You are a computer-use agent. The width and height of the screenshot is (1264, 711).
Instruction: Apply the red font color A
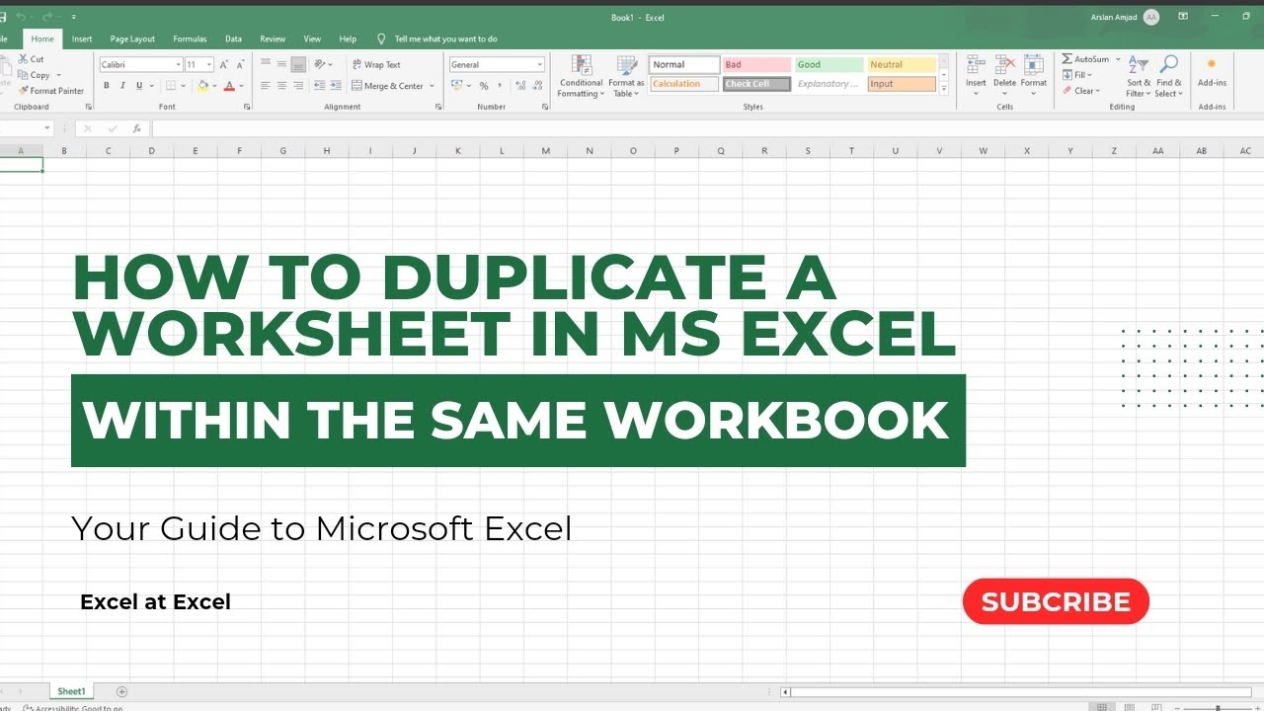[x=228, y=86]
